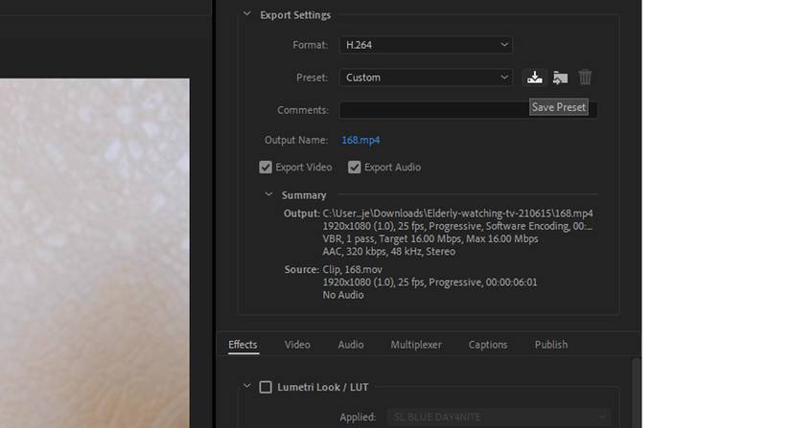
Task: Click the Save Preset download icon
Action: point(534,78)
